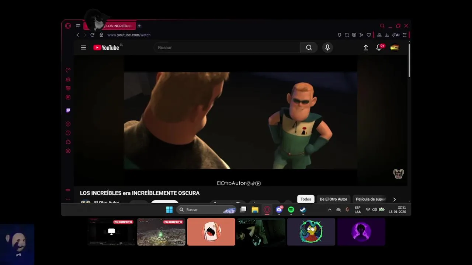Click the tab search magnifier in title bar
This screenshot has width=472, height=265.
click(x=382, y=26)
